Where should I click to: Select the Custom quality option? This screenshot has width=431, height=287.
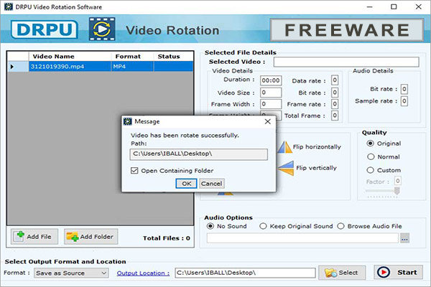click(371, 170)
